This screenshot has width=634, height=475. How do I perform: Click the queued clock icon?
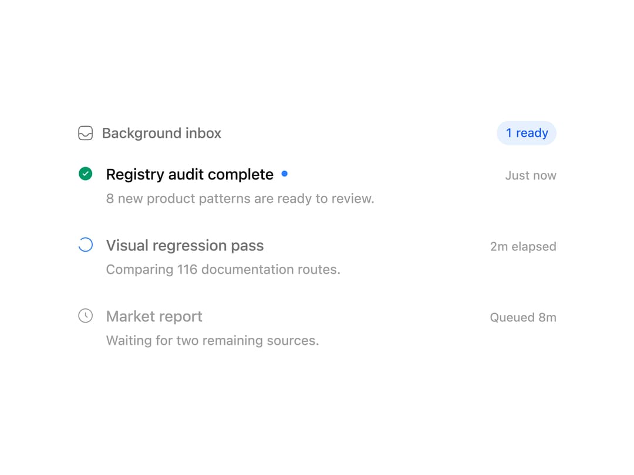pos(85,316)
